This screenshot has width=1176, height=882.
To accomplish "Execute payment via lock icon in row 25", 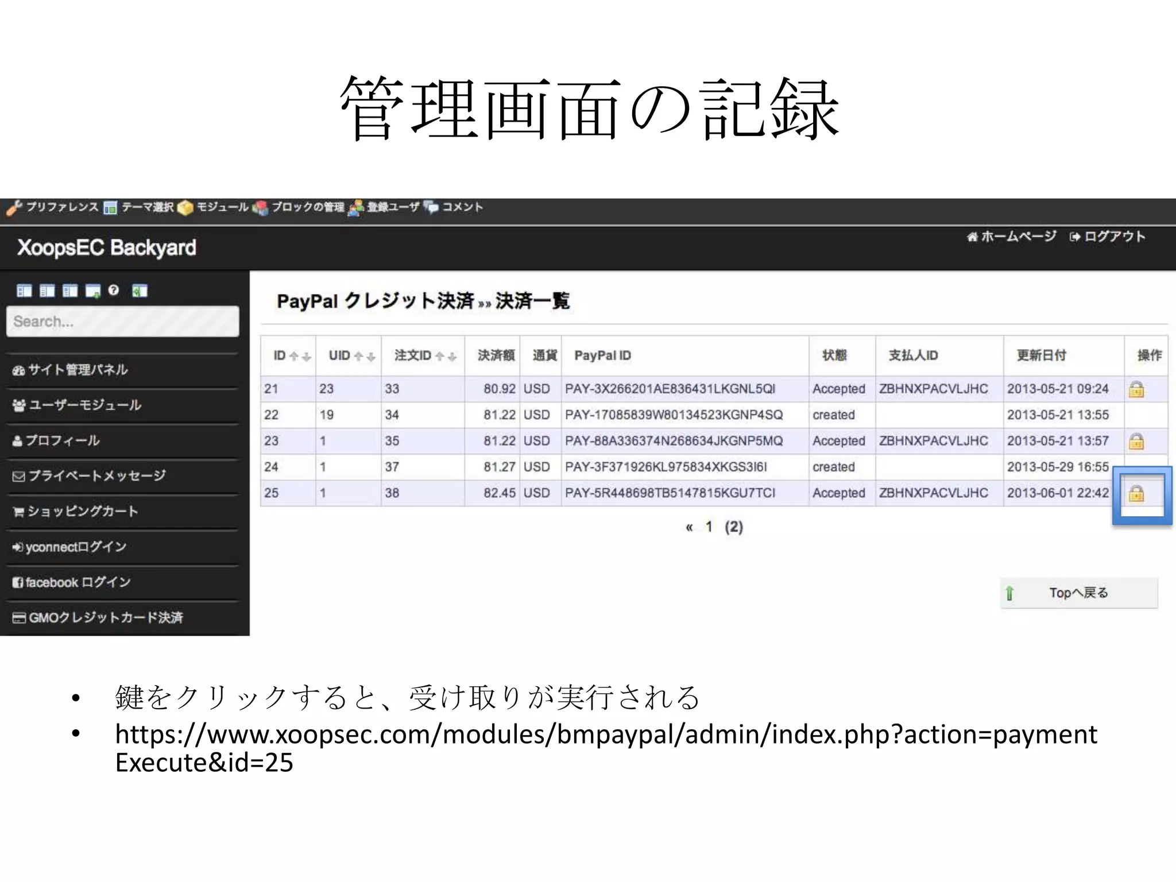I will pos(1136,494).
